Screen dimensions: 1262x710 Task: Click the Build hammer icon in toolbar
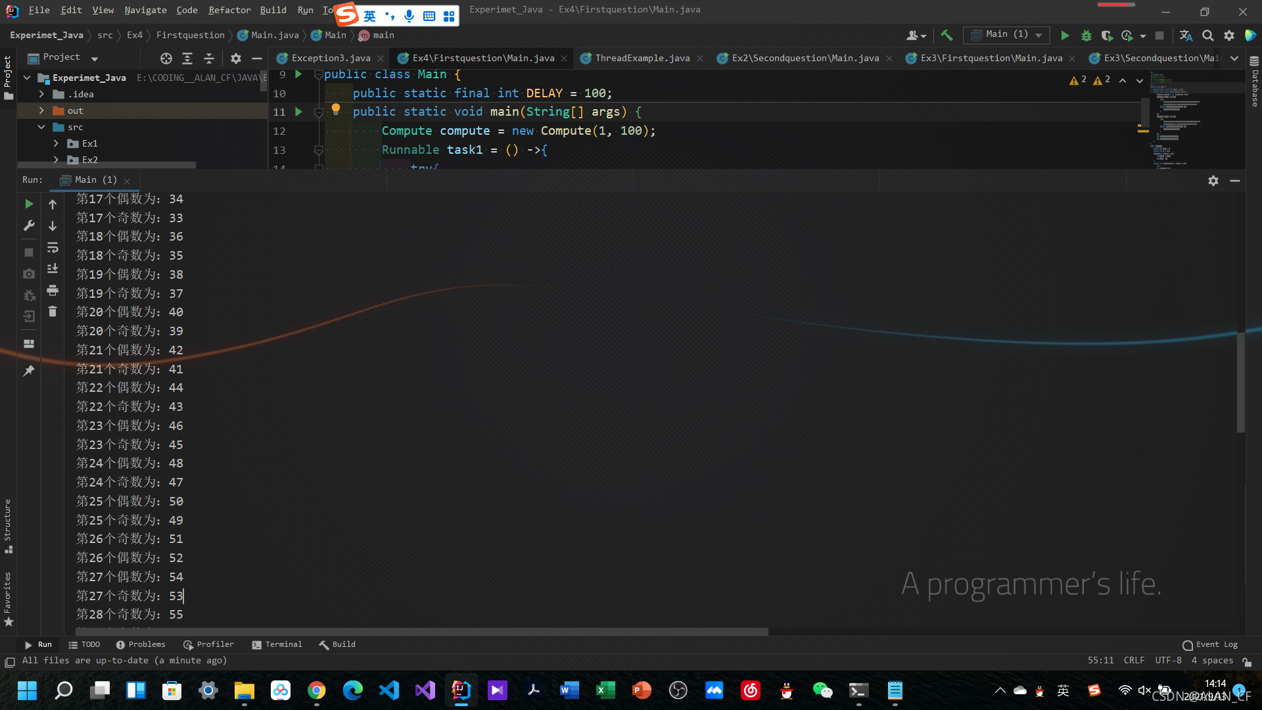click(x=947, y=35)
